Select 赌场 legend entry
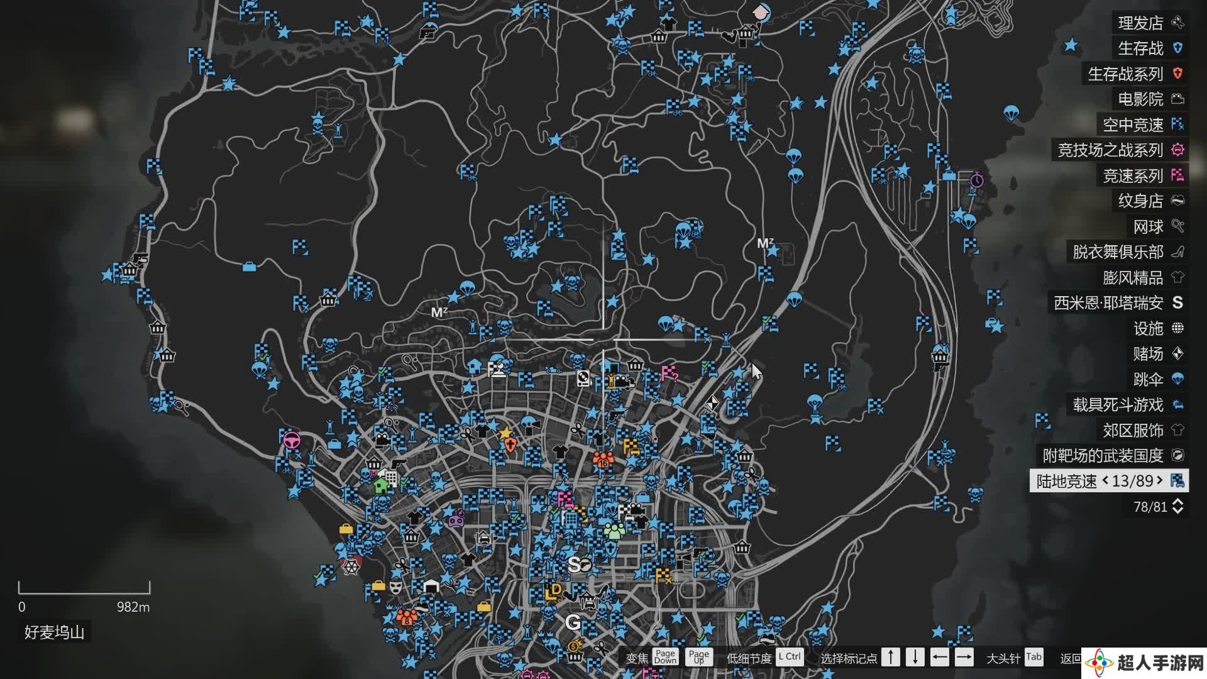This screenshot has height=679, width=1207. pos(1158,354)
